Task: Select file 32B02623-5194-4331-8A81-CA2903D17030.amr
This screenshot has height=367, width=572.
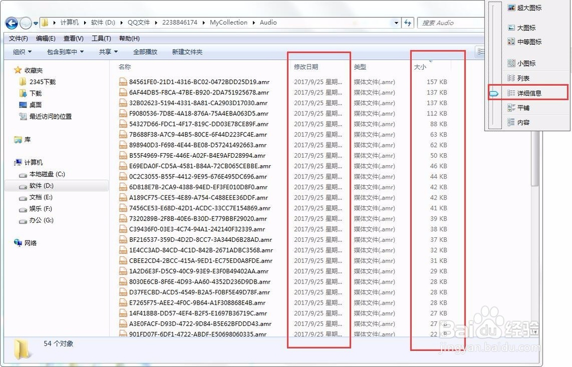Action: pyautogui.click(x=198, y=103)
